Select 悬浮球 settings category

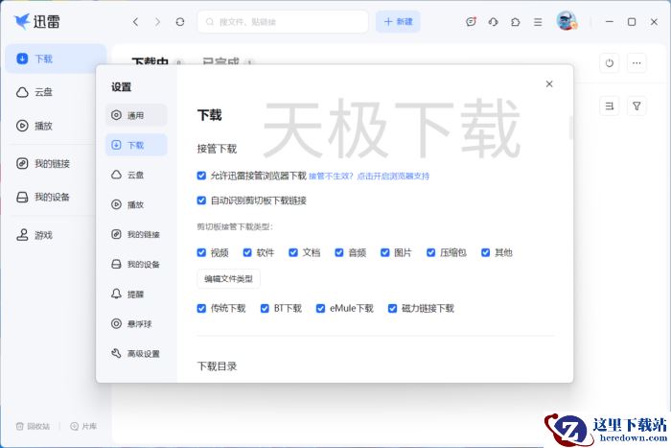pos(136,323)
